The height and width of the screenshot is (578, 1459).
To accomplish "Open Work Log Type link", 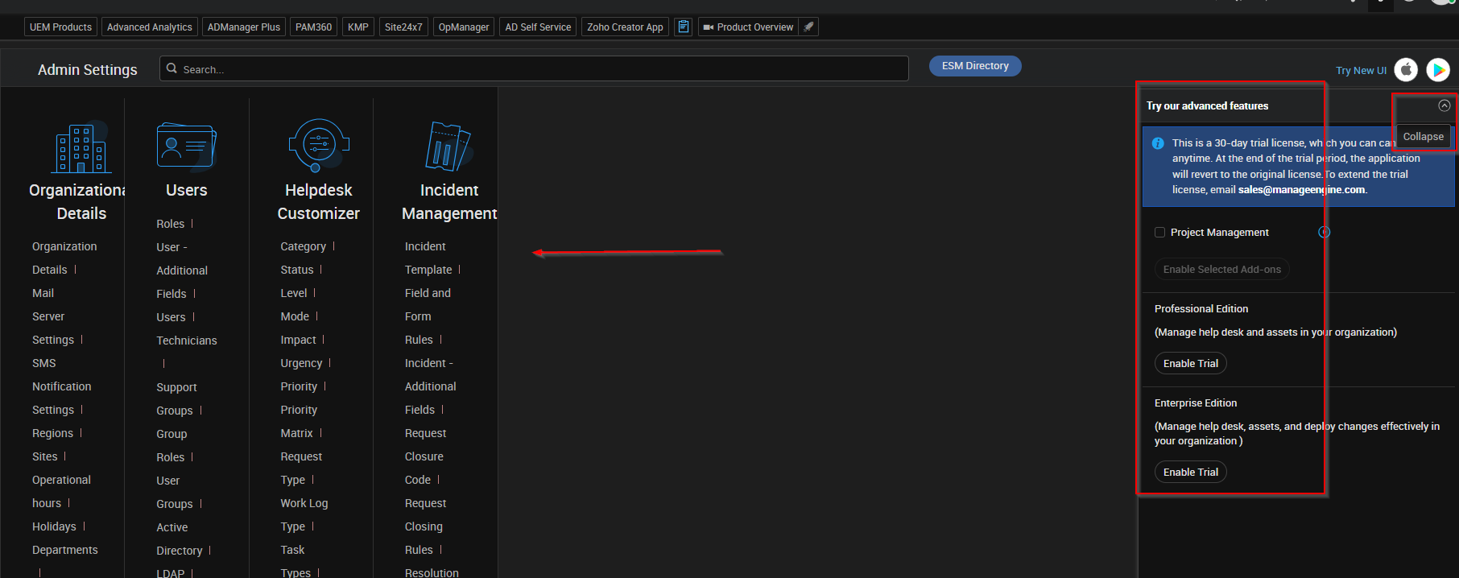I will pos(304,514).
